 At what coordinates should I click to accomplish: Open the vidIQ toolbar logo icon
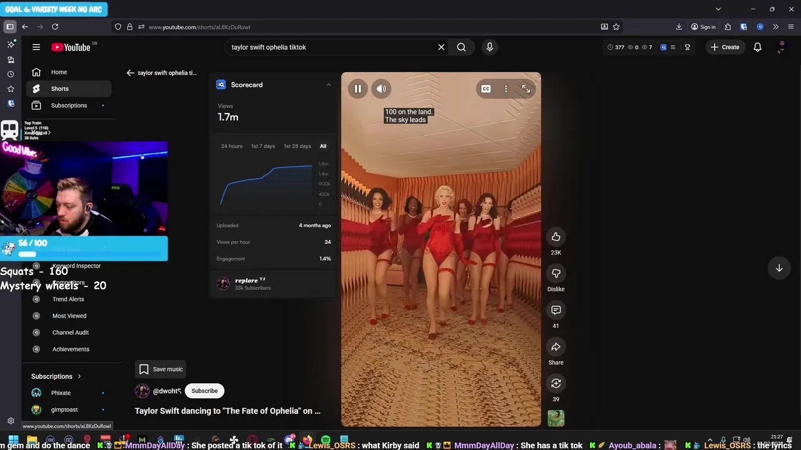click(663, 47)
